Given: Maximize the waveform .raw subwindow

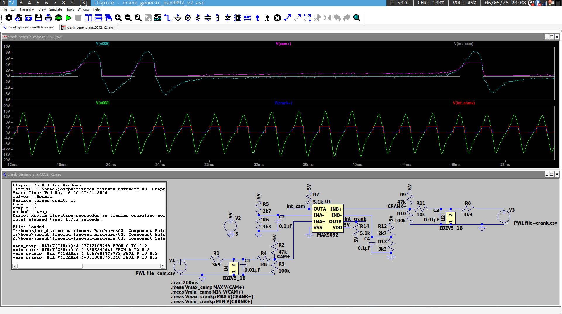Looking at the screenshot, I should (x=552, y=37).
